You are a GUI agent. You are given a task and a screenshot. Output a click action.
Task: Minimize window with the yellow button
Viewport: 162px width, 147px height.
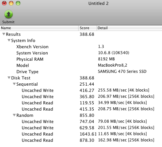click(11, 3)
